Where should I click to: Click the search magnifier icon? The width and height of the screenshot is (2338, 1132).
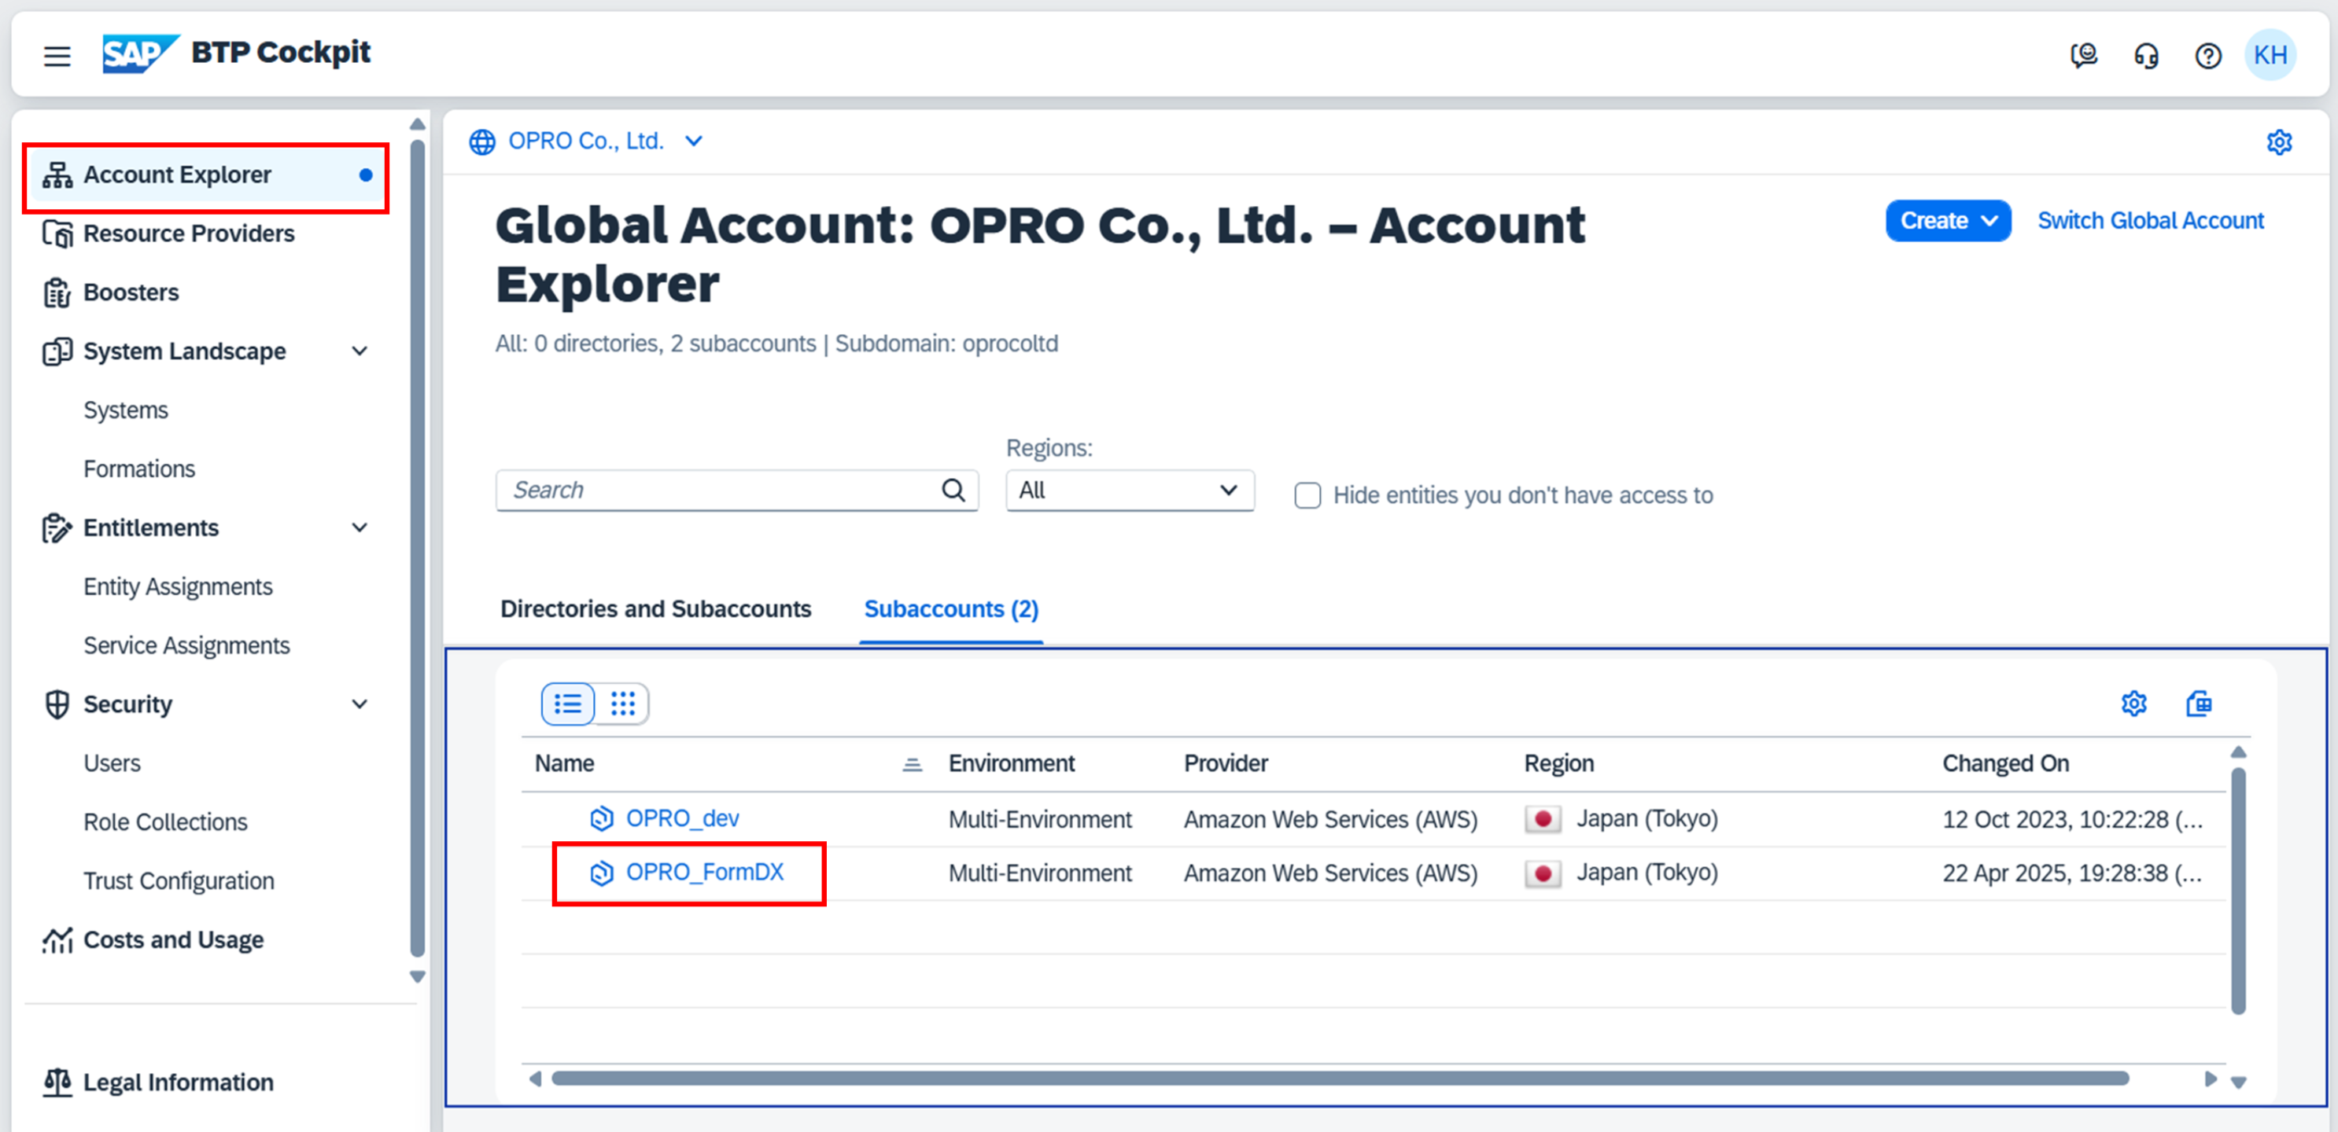pyautogui.click(x=953, y=490)
